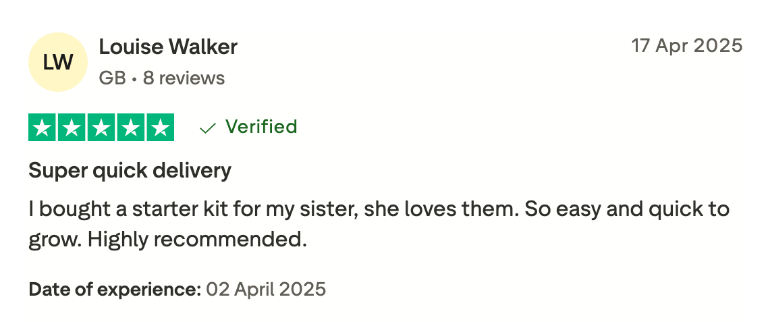Open the 'Super quick delivery' review title
The width and height of the screenshot is (768, 322).
[x=130, y=171]
